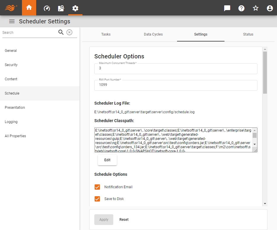Click the Settings gear icon in the toolbar
Image resolution: width=277 pixels, height=230 pixels.
pos(75,8)
